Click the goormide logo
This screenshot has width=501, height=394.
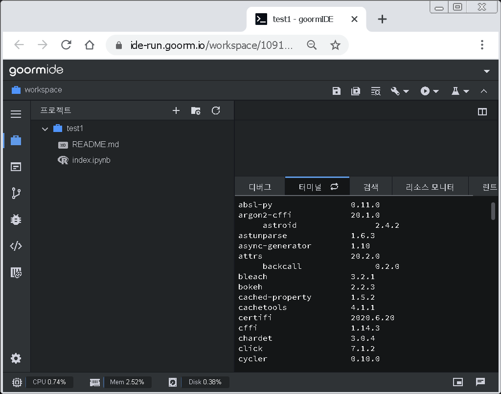[x=36, y=70]
